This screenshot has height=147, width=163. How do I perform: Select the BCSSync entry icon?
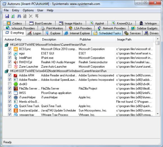tap(16, 49)
